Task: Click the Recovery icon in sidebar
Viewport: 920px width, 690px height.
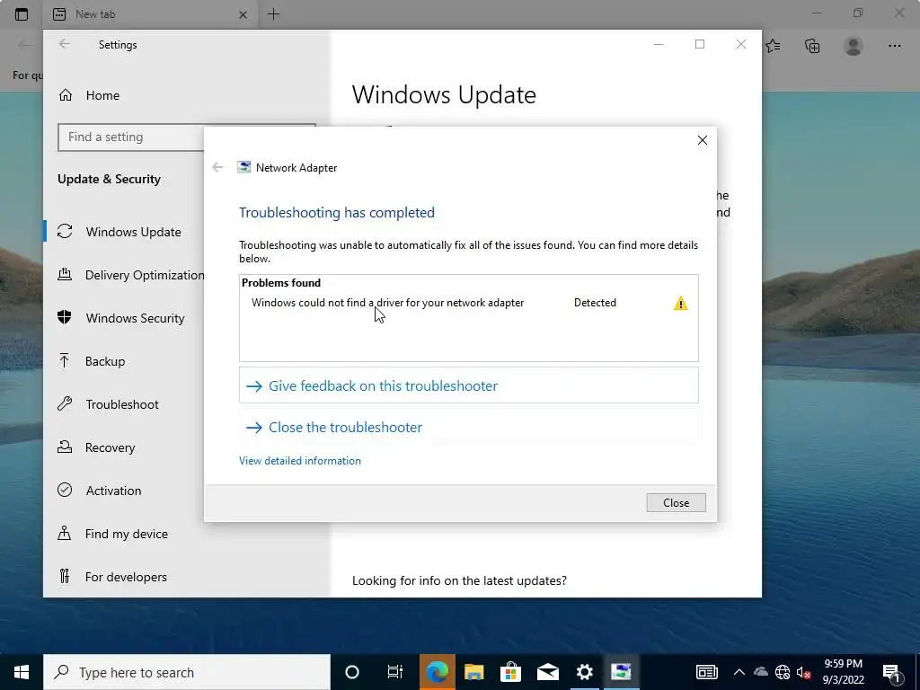Action: 65,447
